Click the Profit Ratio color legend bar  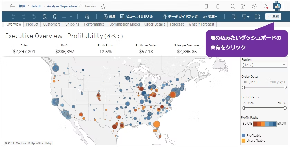tap(265, 124)
